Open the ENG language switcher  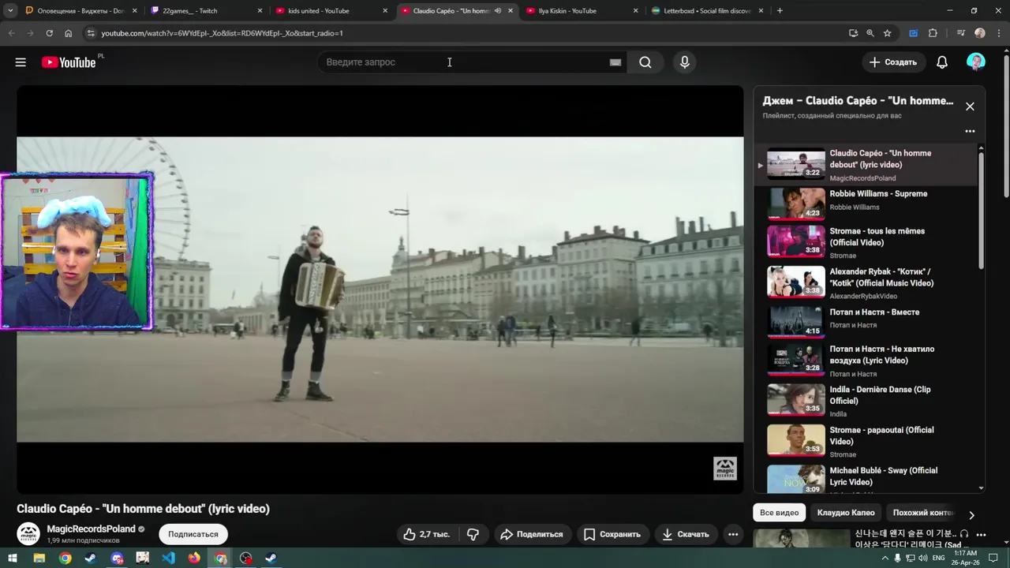(937, 558)
